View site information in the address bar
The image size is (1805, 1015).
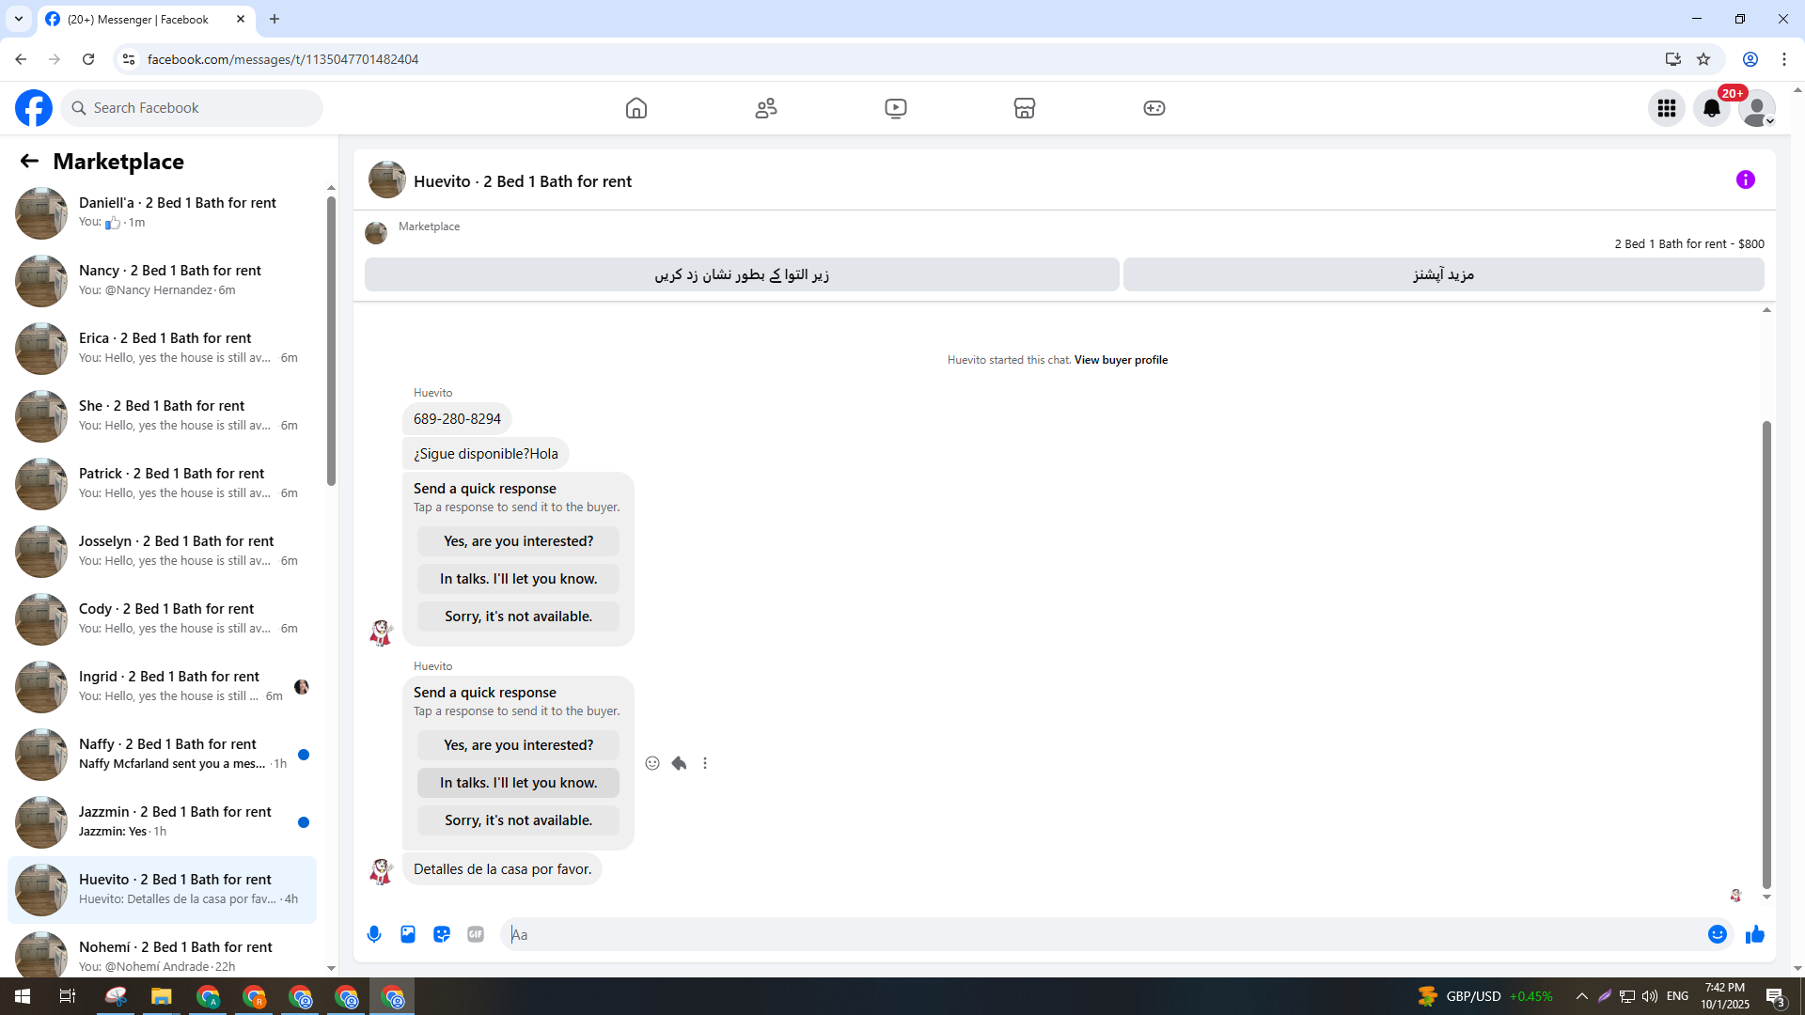coord(129,59)
